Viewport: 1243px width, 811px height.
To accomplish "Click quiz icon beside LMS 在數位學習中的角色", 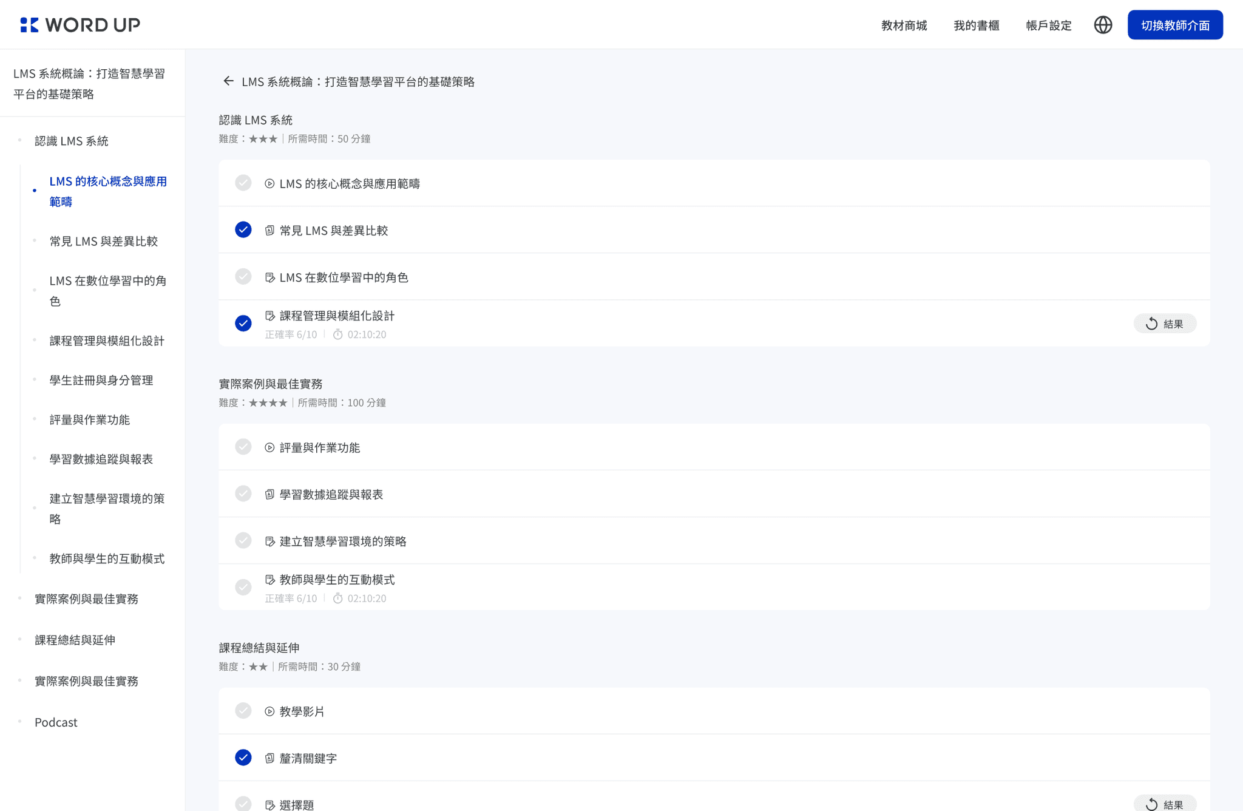I will 269,277.
